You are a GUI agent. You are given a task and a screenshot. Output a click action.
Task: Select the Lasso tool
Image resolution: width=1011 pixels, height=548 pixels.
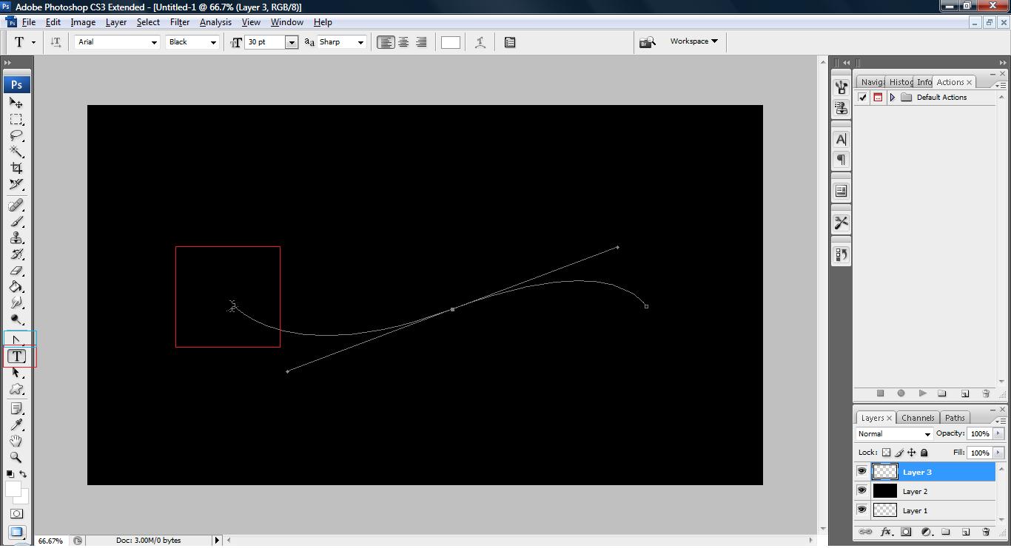16,136
